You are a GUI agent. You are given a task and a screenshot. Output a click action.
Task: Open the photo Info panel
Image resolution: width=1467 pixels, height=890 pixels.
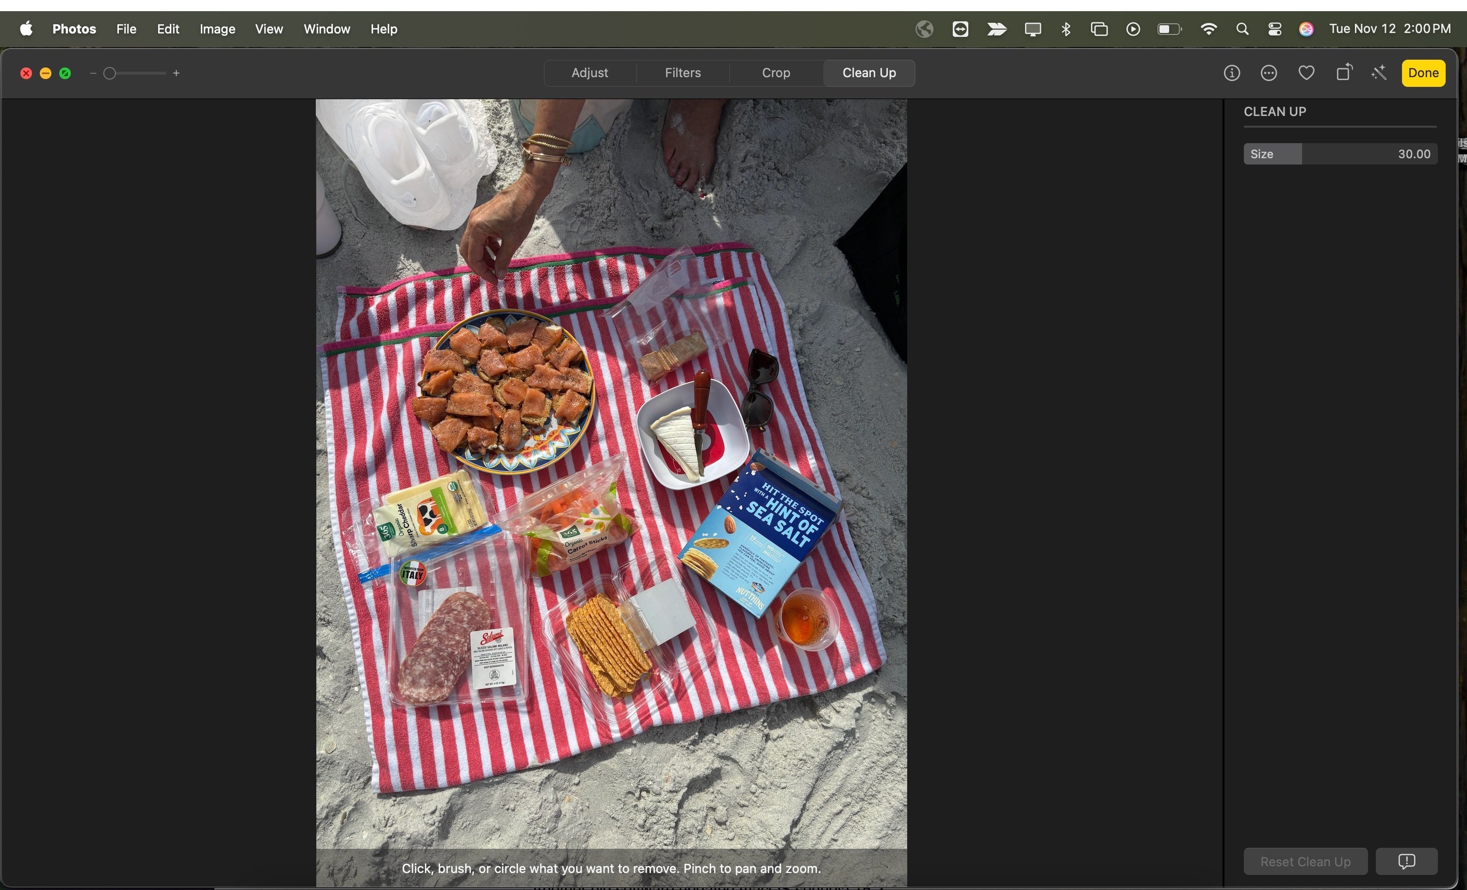coord(1231,73)
